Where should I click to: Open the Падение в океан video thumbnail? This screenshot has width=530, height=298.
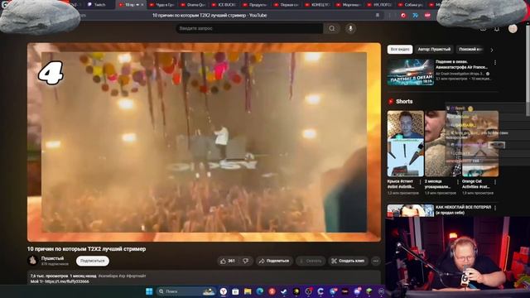click(411, 72)
